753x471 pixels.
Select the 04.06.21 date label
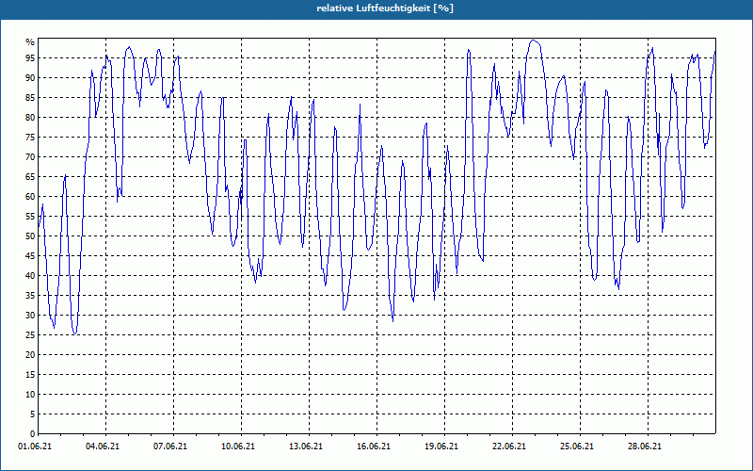click(x=103, y=447)
